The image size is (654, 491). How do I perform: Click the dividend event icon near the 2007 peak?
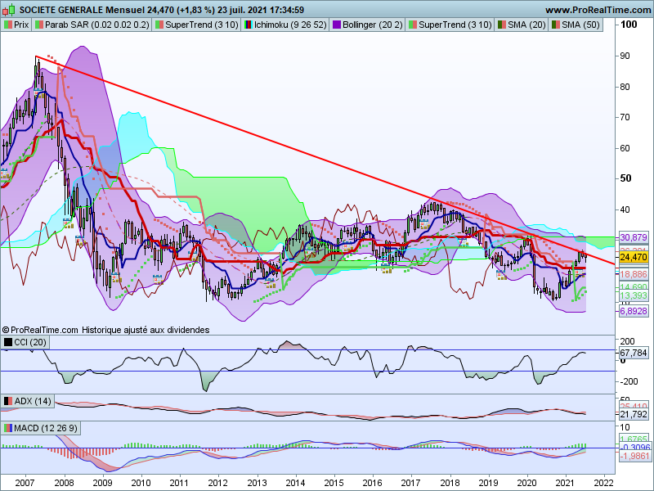(38, 92)
